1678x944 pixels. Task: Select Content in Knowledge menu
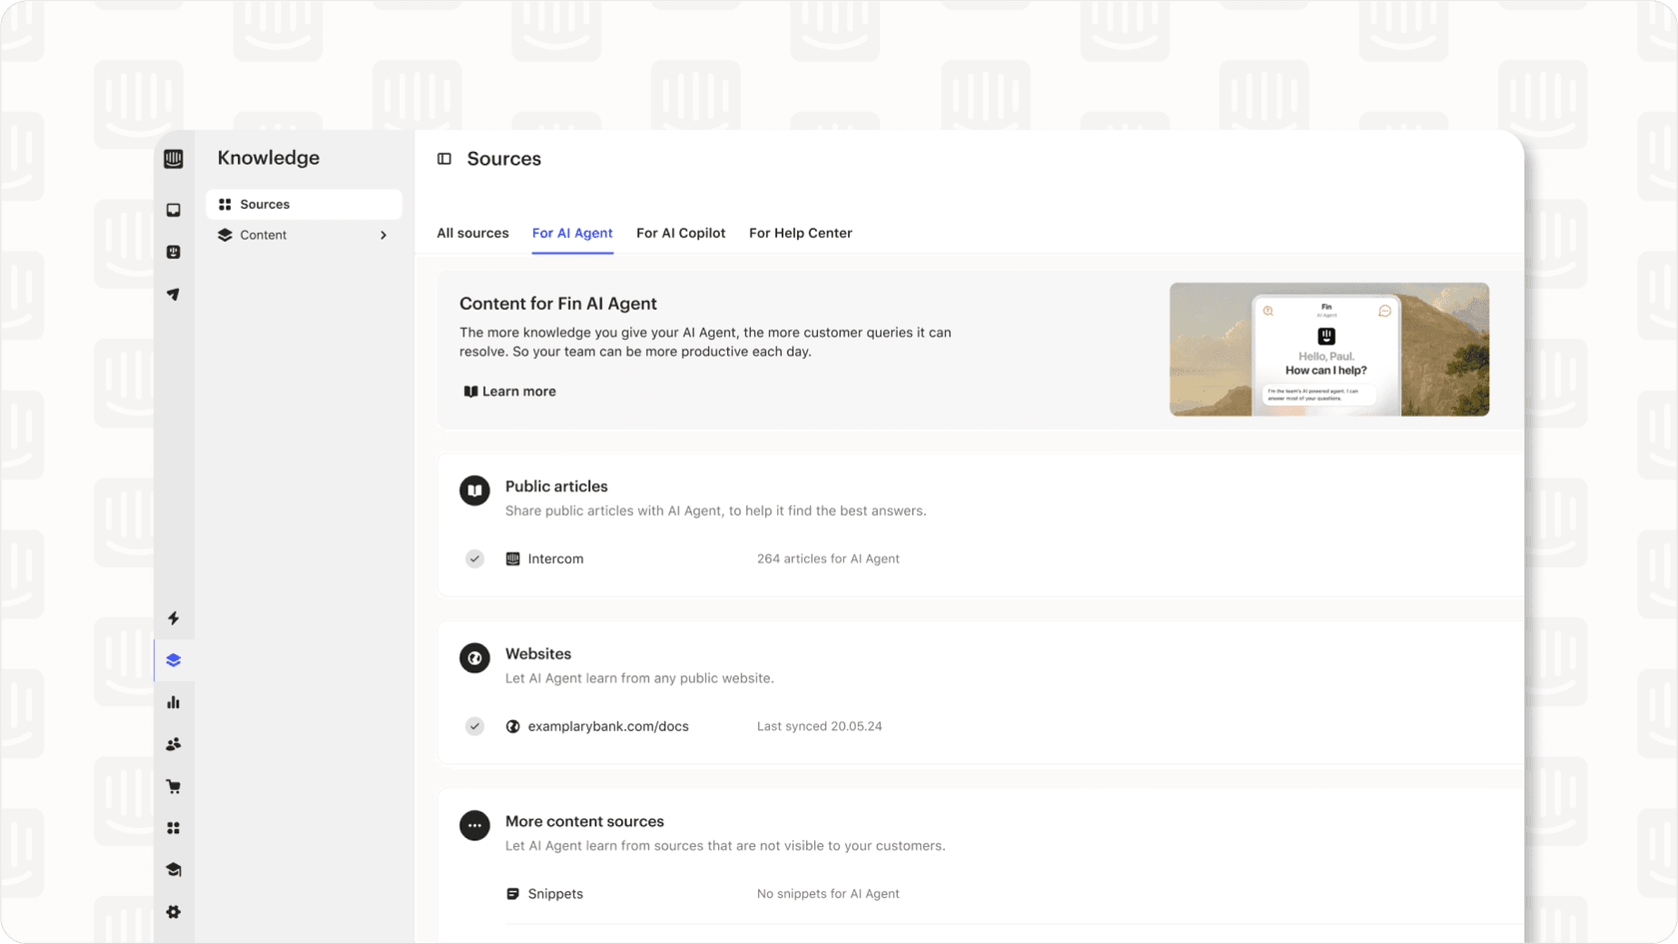click(x=304, y=235)
